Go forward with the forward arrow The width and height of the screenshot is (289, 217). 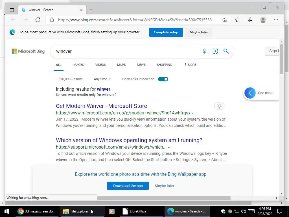click(x=25, y=20)
